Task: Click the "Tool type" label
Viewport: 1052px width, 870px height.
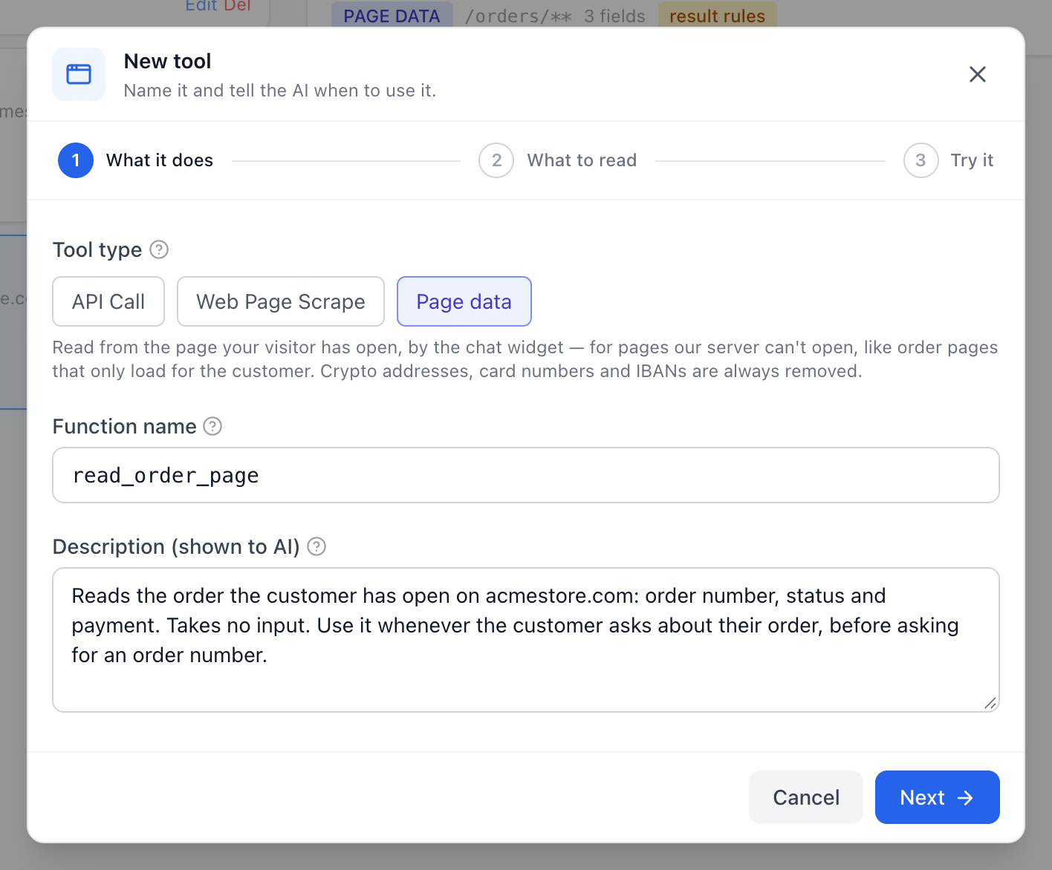Action: [x=97, y=249]
